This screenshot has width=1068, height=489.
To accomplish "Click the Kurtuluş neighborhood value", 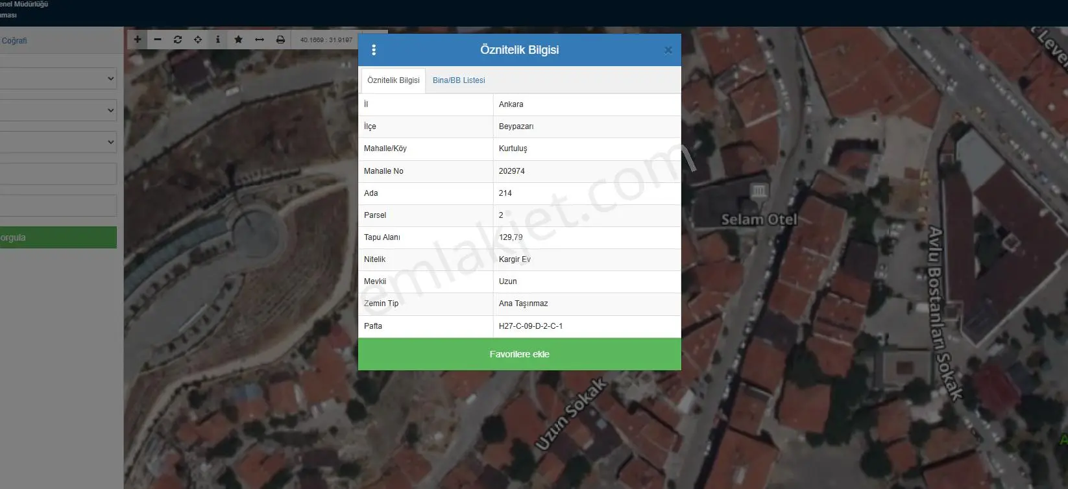I will [513, 149].
